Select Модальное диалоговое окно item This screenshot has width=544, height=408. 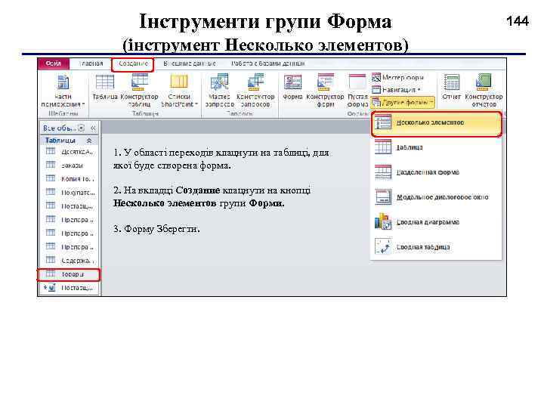click(437, 197)
